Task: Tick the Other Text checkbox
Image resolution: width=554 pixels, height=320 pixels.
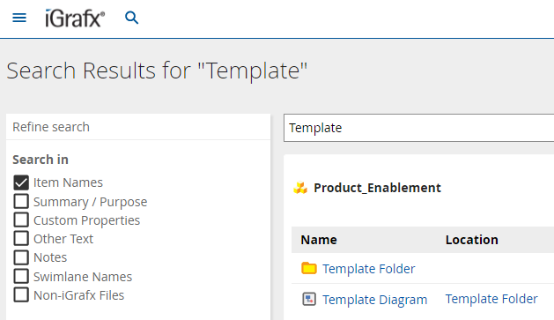Action: [x=21, y=238]
